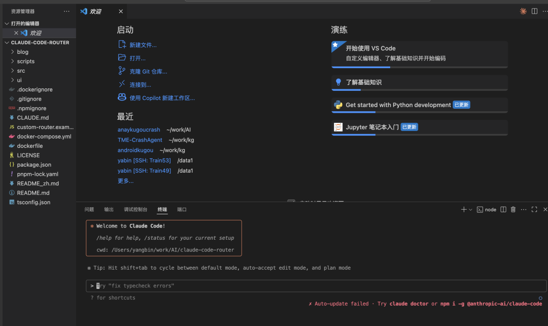Maximize the terminal panel size
Image resolution: width=548 pixels, height=326 pixels.
[x=534, y=210]
